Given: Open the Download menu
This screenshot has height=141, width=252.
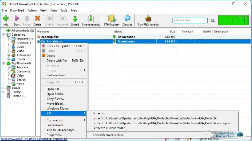Looking at the screenshot, I should 17,10.
